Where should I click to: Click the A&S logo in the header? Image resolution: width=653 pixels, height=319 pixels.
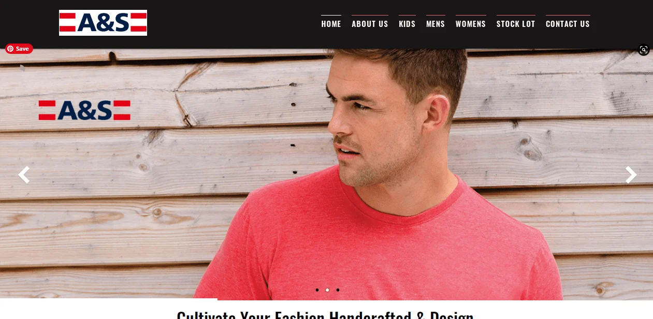[103, 23]
